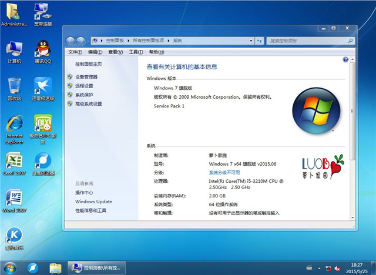The image size is (376, 275).
Task: Open the 回收站 recycle bin icon
Action: point(14,87)
